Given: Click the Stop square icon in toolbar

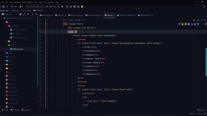Looking at the screenshot, I should 62,6.
